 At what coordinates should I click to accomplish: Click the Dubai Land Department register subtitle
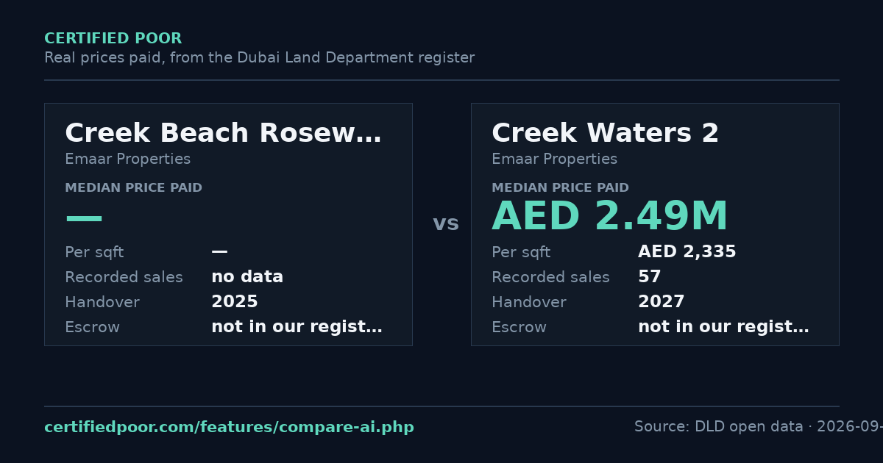[x=259, y=58]
